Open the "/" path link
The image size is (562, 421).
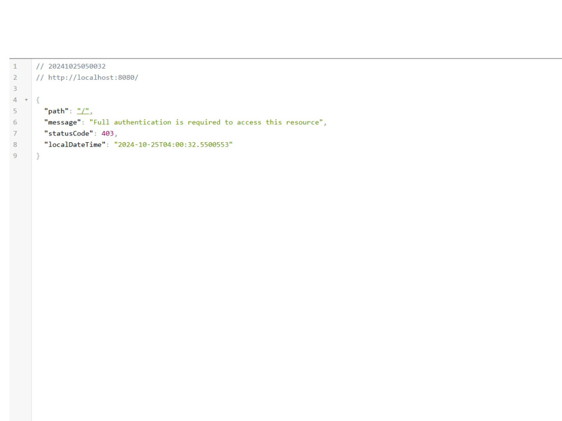pyautogui.click(x=83, y=111)
